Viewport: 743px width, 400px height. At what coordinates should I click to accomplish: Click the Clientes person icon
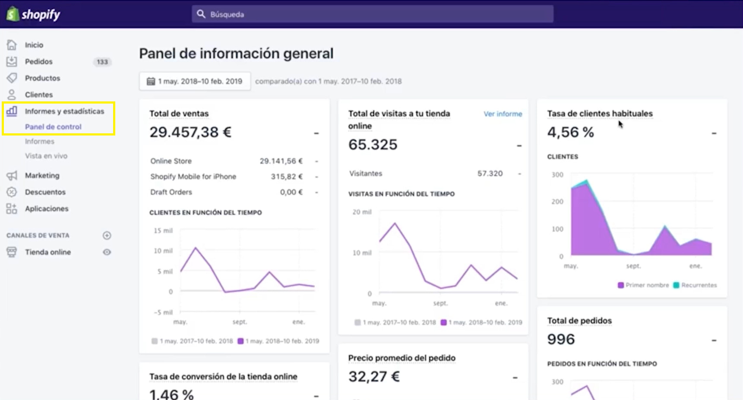point(12,94)
